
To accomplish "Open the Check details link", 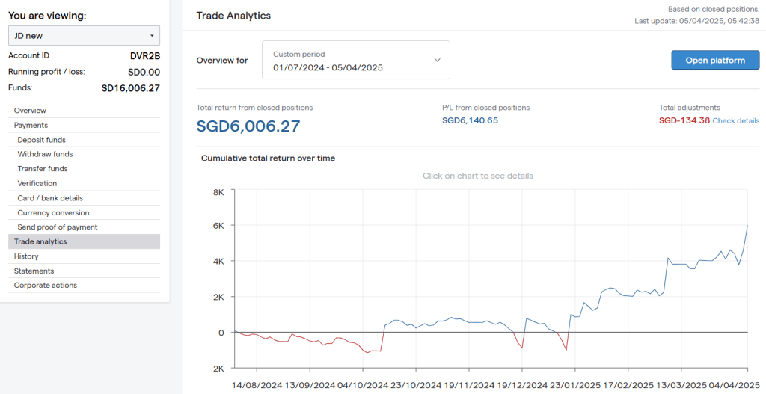I will [735, 120].
